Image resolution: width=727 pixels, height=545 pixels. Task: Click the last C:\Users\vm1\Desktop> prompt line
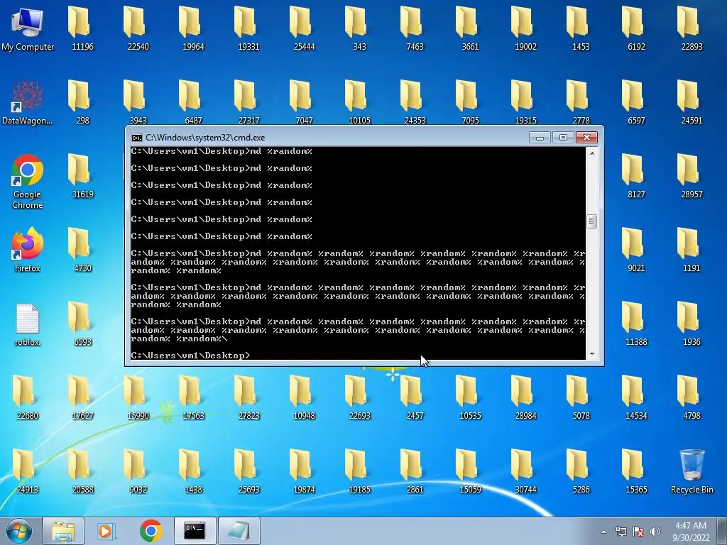coord(190,356)
